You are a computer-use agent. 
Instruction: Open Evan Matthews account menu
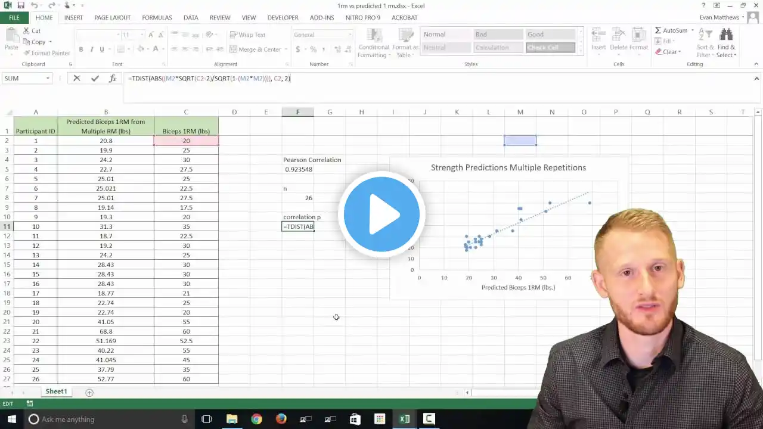tap(722, 18)
